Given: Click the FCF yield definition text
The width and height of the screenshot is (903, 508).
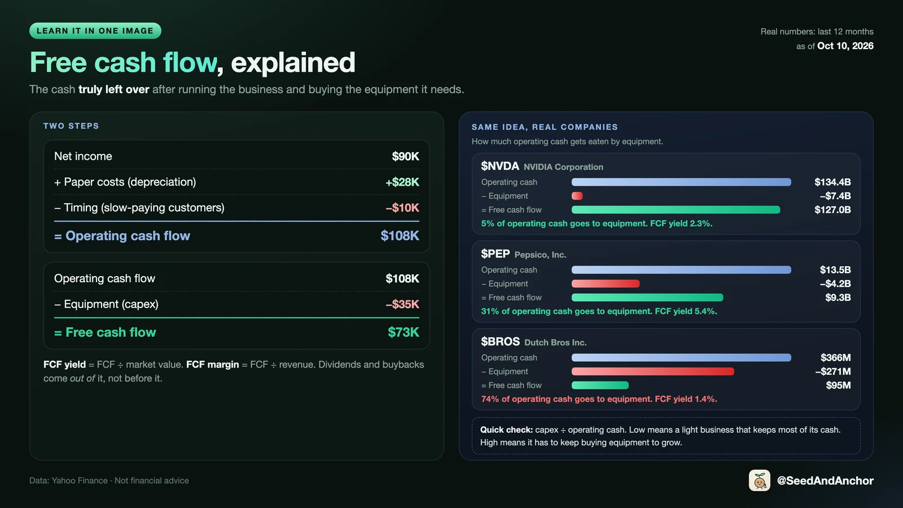Looking at the screenshot, I should pos(234,371).
